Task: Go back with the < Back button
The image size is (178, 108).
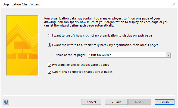Action: click(116, 102)
